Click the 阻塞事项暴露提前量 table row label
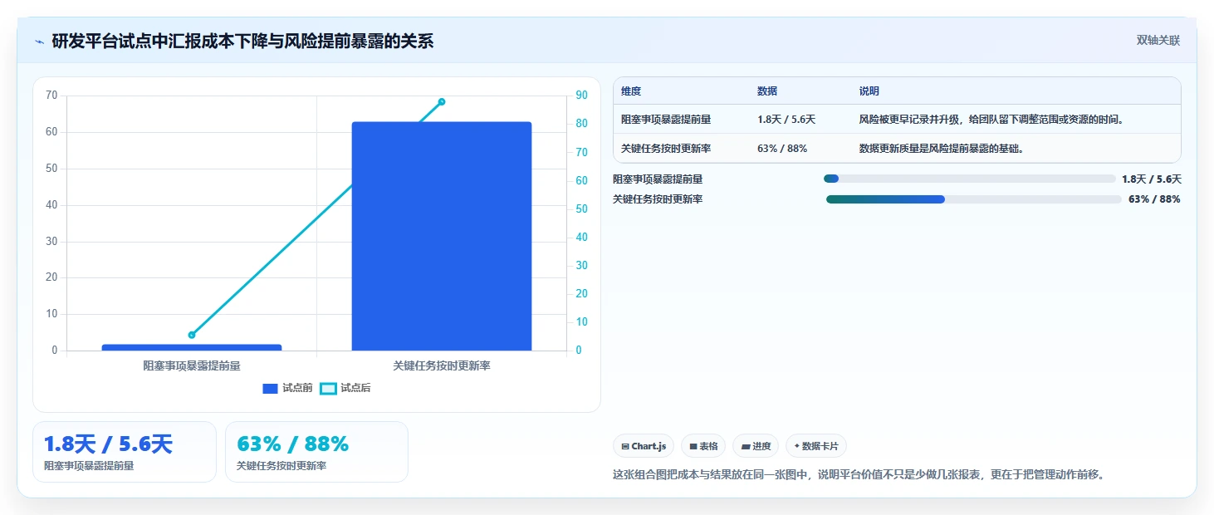The width and height of the screenshot is (1214, 515). coord(666,120)
